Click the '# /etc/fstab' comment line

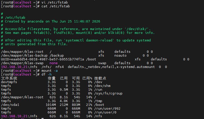click(x=13, y=17)
